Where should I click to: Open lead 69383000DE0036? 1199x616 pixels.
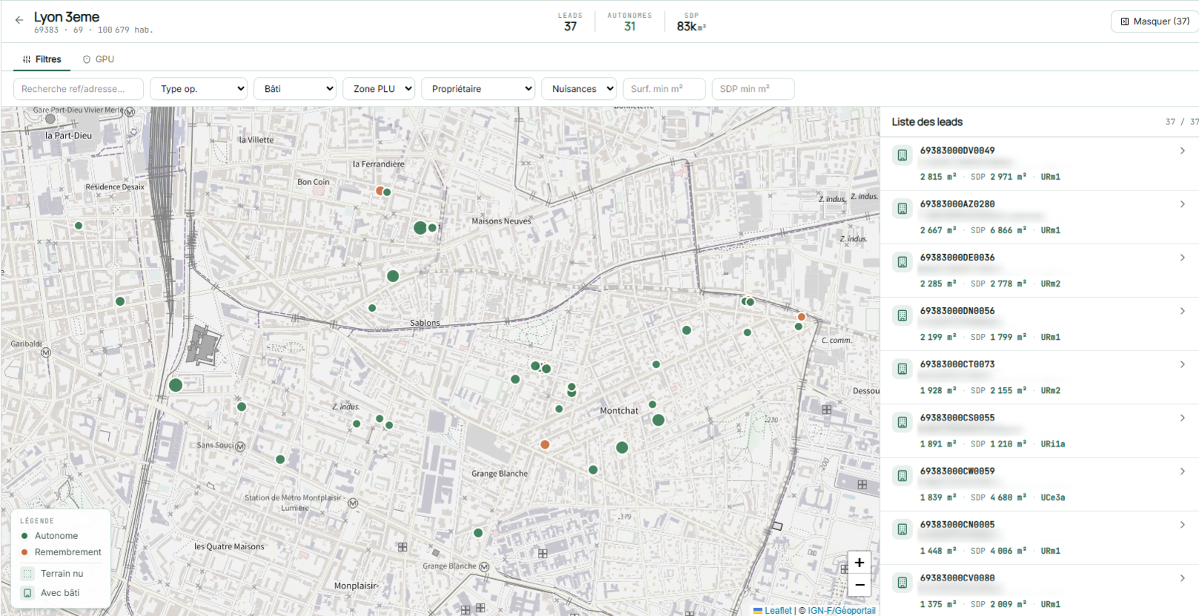click(1040, 270)
